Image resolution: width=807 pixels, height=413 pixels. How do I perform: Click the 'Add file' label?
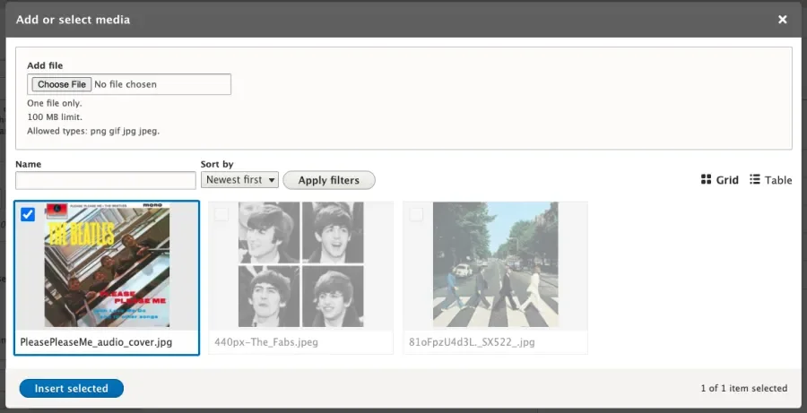pyautogui.click(x=45, y=65)
